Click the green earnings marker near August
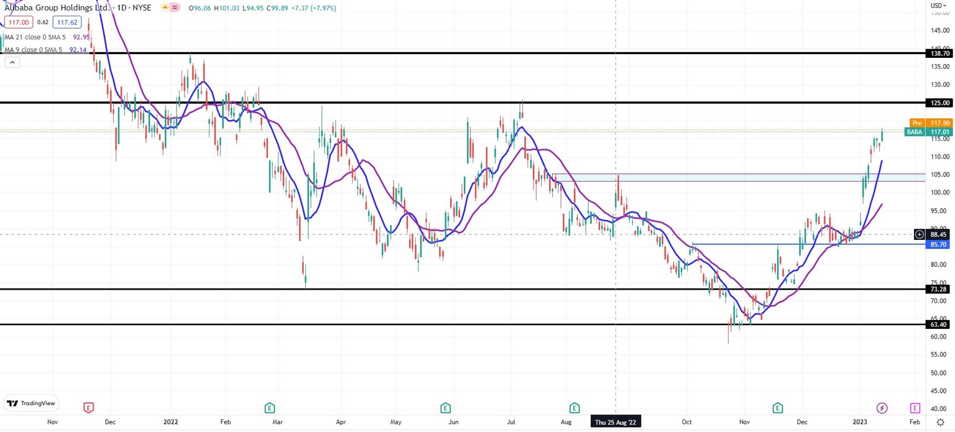955x432 pixels. pos(574,408)
